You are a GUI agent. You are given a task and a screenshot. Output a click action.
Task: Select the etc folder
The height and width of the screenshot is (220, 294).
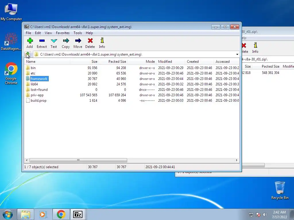click(33, 73)
